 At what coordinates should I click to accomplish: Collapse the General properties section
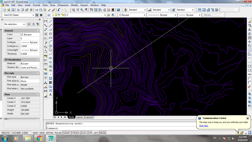coord(38,30)
